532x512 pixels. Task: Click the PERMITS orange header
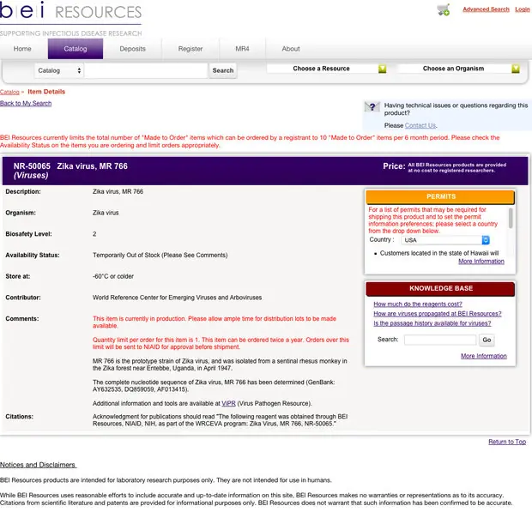point(440,196)
